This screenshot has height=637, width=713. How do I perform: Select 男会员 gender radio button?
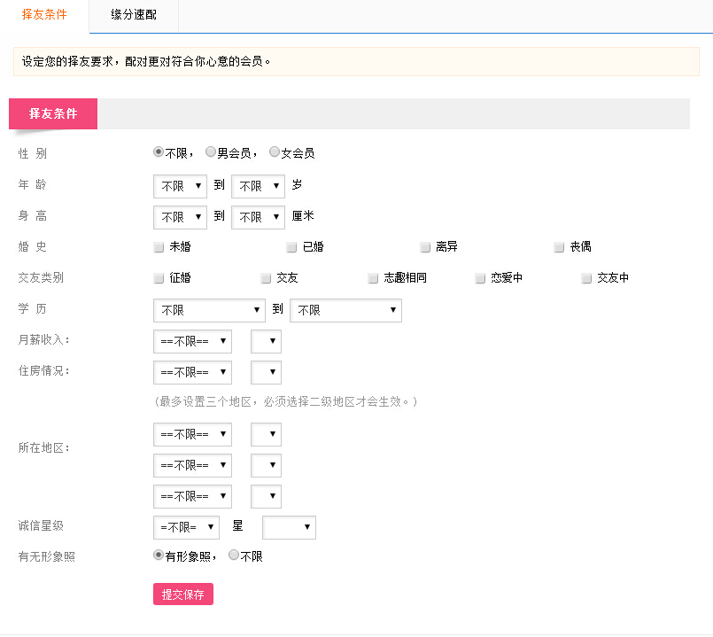coord(211,152)
